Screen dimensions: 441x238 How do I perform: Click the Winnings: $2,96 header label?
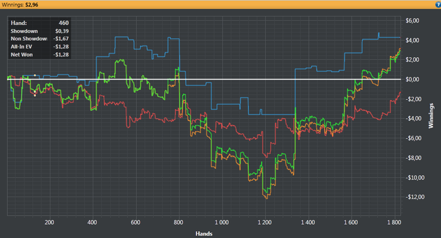[20, 5]
